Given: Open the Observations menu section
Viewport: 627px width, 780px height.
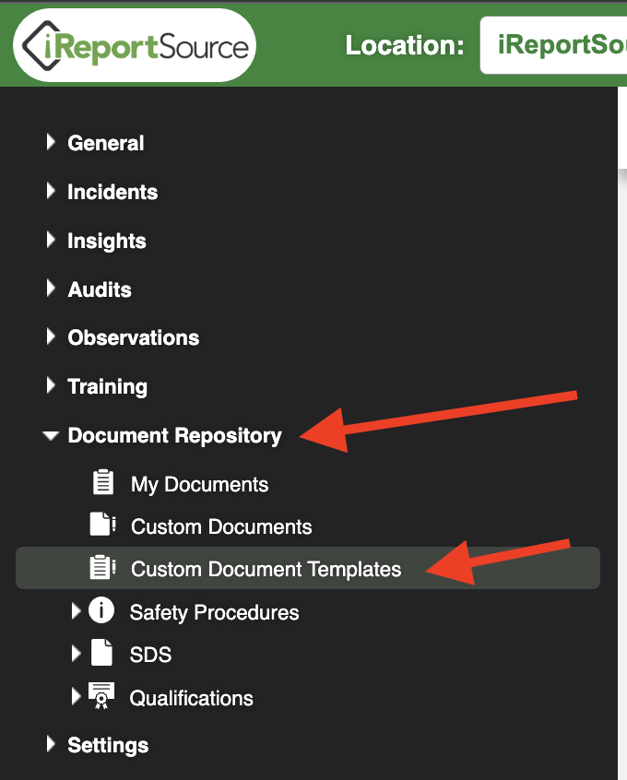Looking at the screenshot, I should click(x=134, y=337).
